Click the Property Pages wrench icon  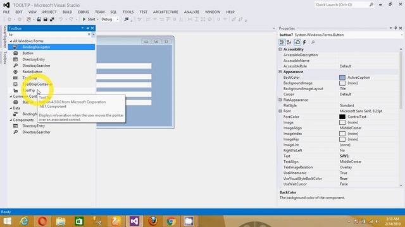(x=313, y=42)
